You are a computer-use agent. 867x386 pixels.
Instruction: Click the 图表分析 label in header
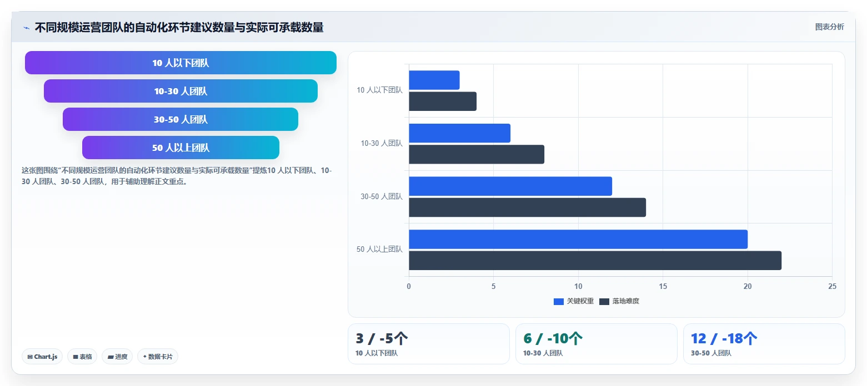tap(829, 27)
